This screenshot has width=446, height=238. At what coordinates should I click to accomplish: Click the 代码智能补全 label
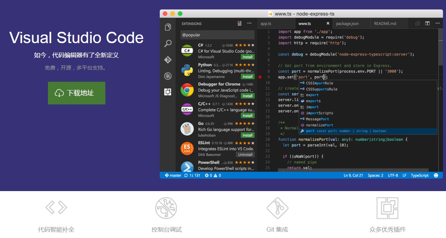pyautogui.click(x=56, y=229)
